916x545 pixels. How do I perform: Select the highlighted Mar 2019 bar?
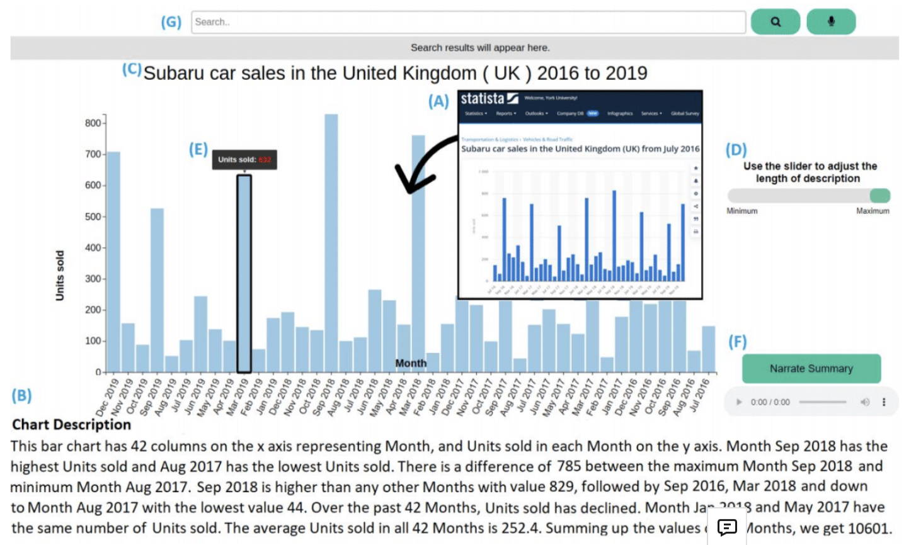pyautogui.click(x=244, y=274)
